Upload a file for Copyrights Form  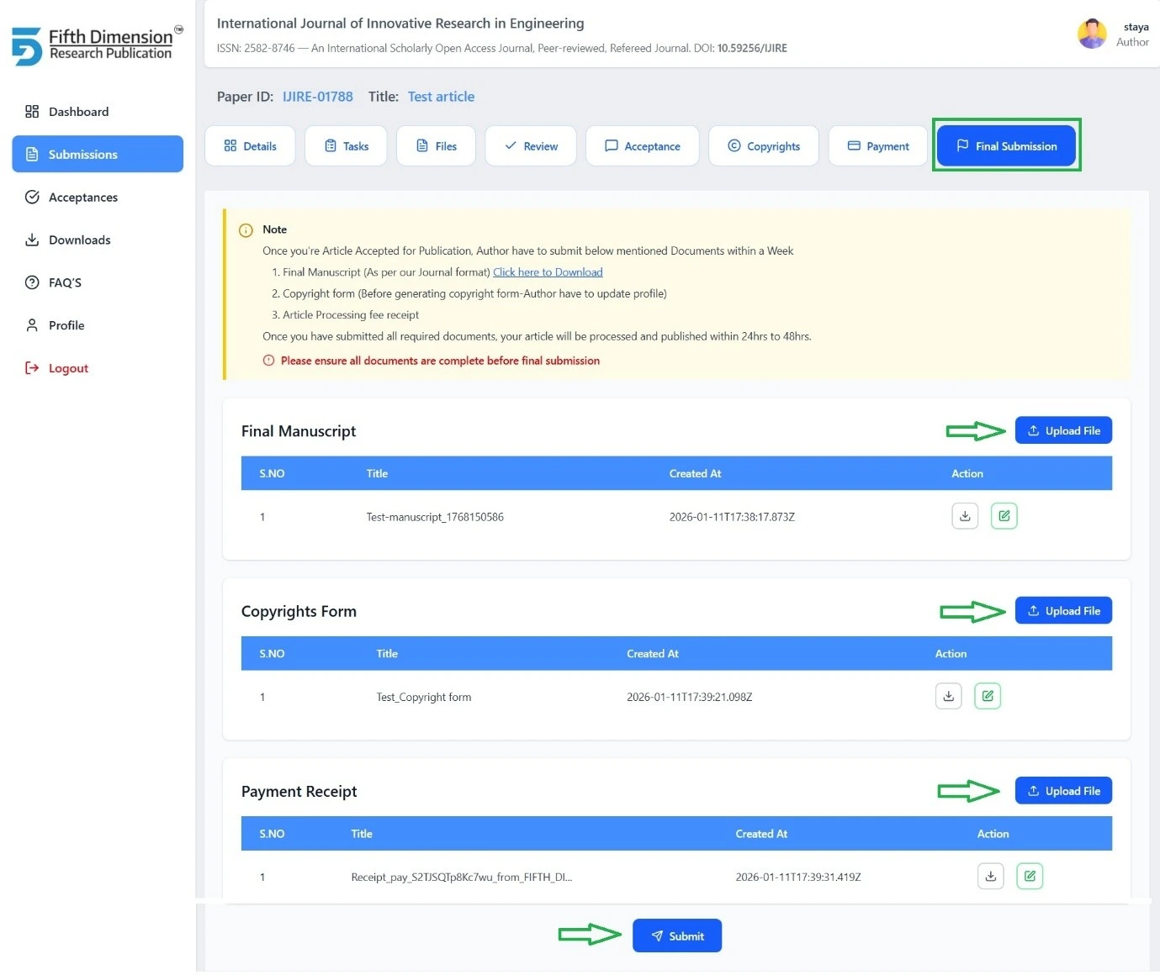click(1063, 610)
